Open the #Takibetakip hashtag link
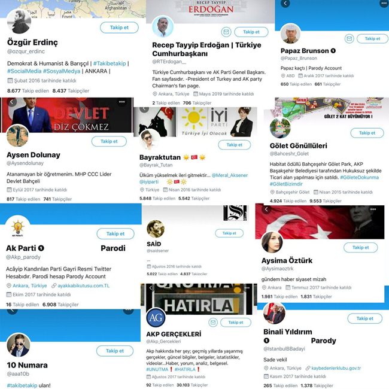The image size is (389, 389). [110, 63]
